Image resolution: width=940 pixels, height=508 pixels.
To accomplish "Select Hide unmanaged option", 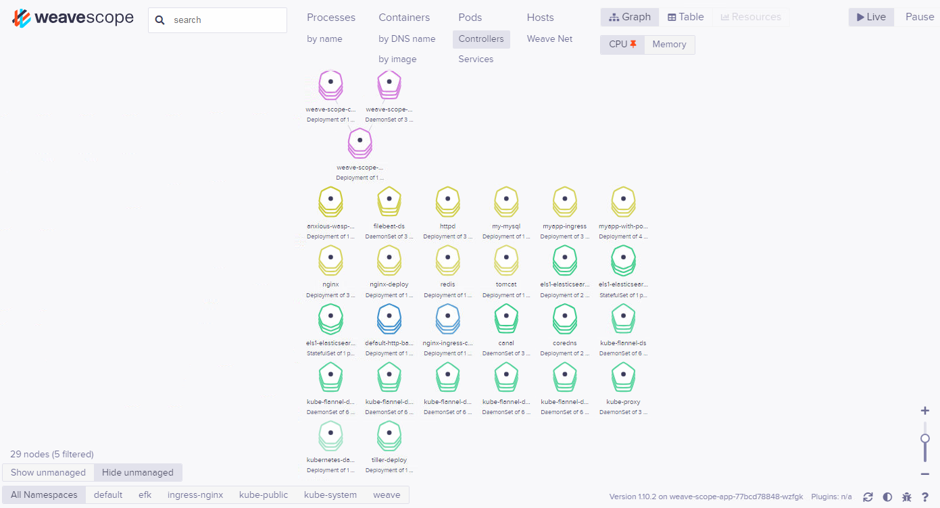I will coord(138,472).
